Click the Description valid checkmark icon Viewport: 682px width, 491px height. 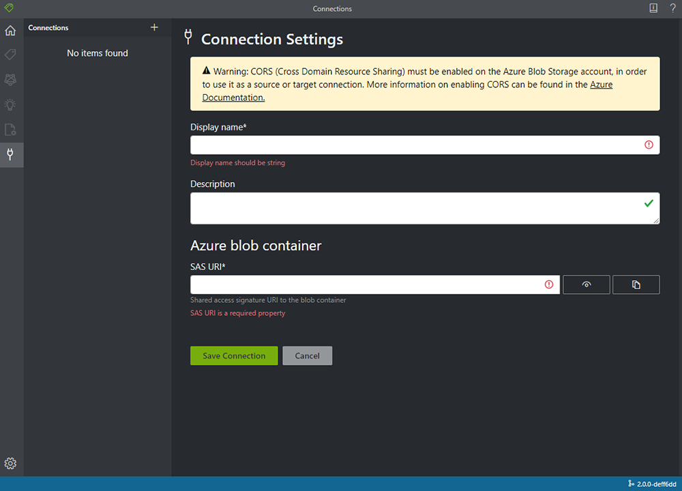coord(649,203)
